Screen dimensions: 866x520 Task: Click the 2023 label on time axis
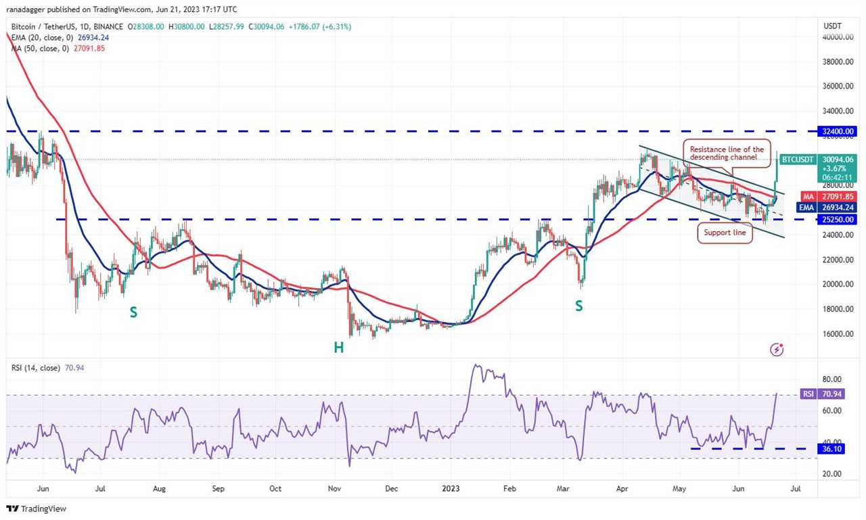[x=450, y=487]
